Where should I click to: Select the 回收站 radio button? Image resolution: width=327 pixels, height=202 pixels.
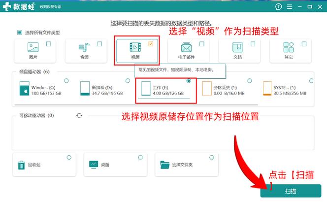pyautogui.click(x=69, y=158)
